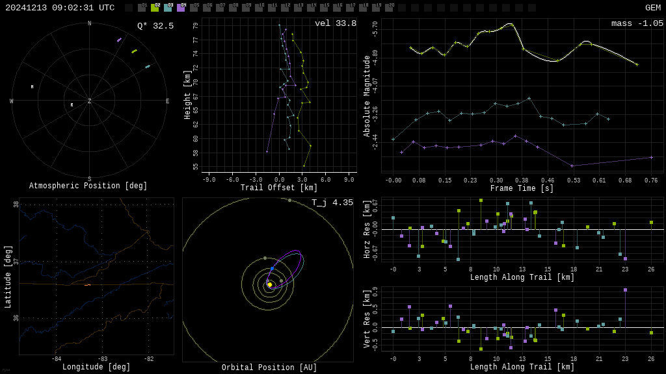The height and width of the screenshot is (374, 666).
Task: Click the GEM shower label
Action: coord(652,8)
